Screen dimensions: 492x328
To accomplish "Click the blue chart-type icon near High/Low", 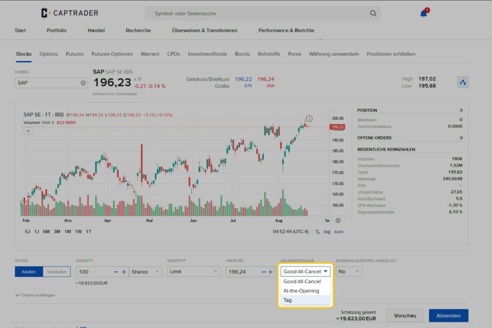I will click(463, 82).
